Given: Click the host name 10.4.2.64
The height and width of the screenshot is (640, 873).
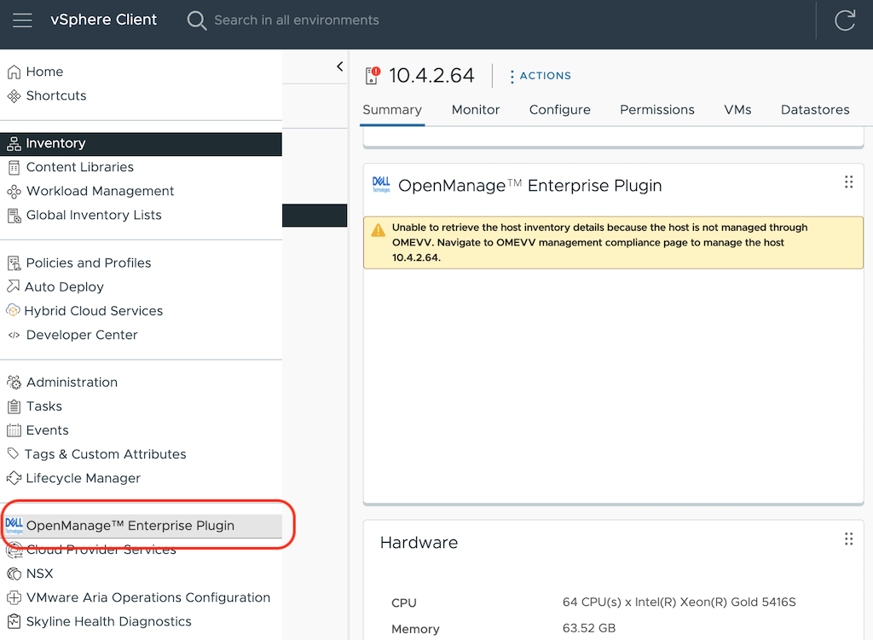Looking at the screenshot, I should [431, 76].
